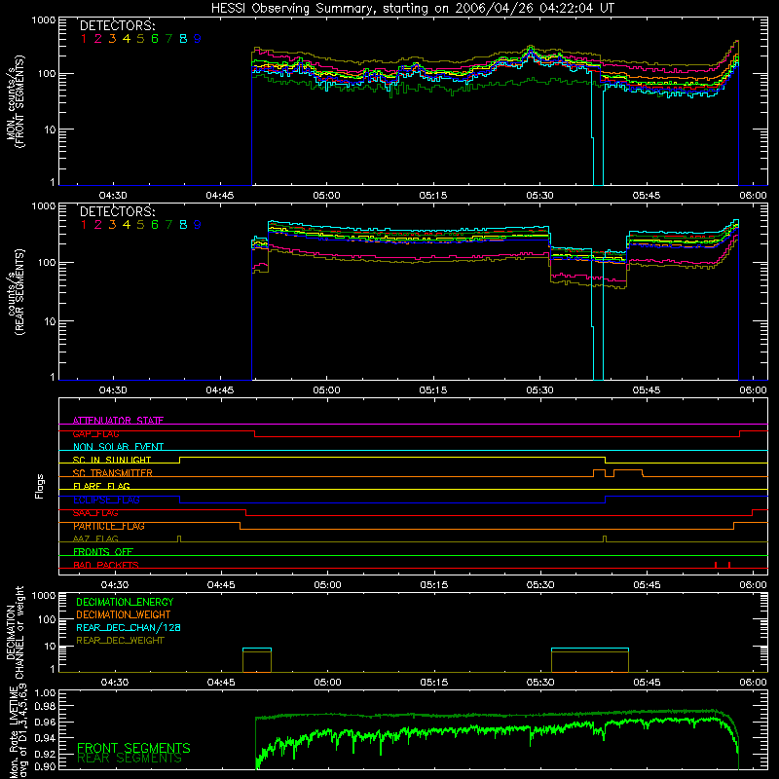Click the 'NON_SOLAR_EVENT' flag label
The width and height of the screenshot is (779, 779).
118,447
